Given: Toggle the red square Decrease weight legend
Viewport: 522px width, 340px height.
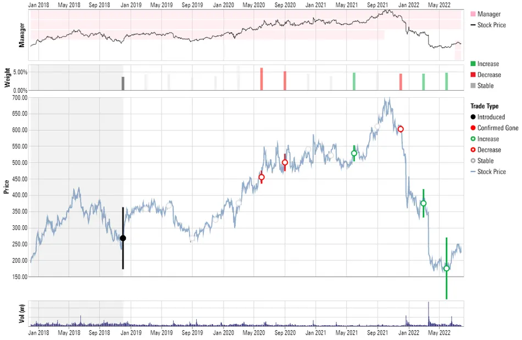Looking at the screenshot, I should pyautogui.click(x=473, y=75).
